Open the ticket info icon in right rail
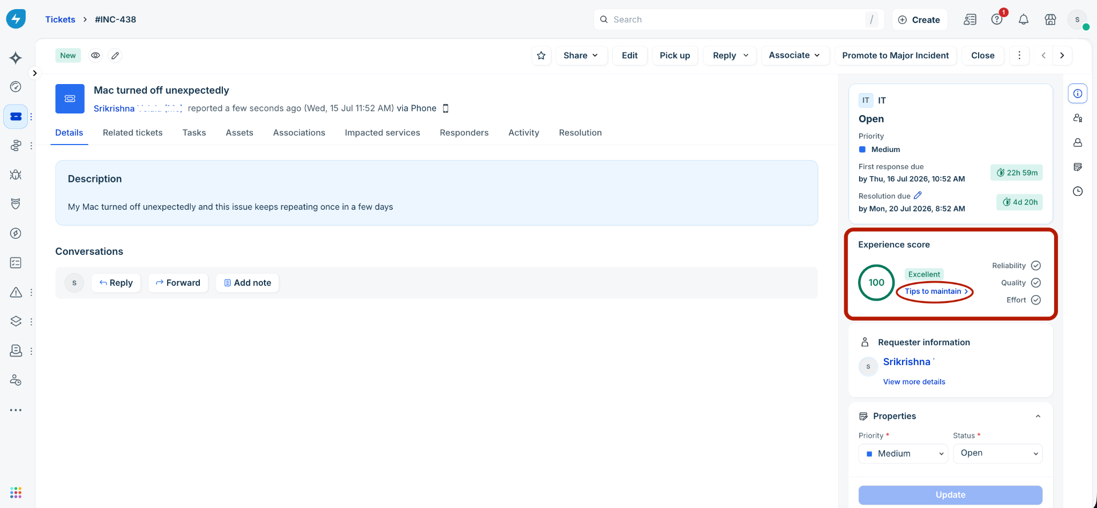Viewport: 1097px width, 508px height. tap(1078, 94)
